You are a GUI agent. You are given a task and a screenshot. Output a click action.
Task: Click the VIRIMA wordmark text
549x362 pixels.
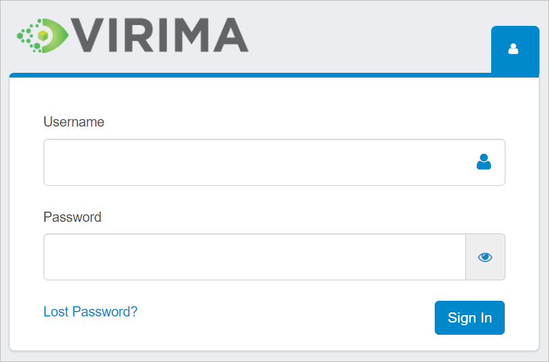point(161,35)
